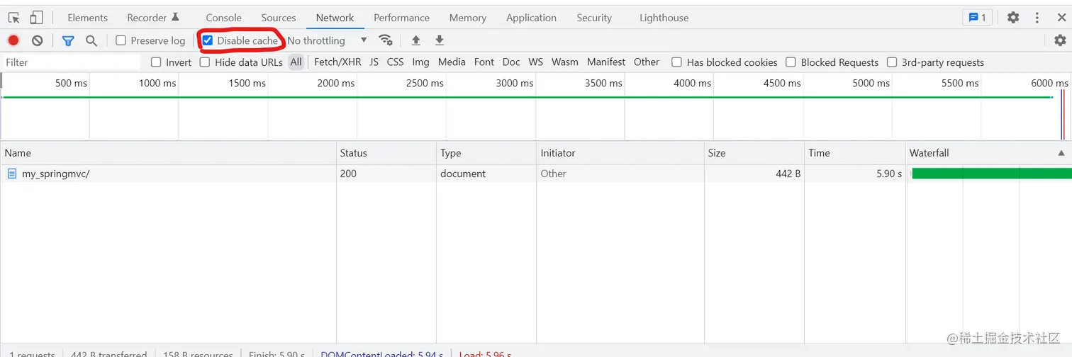1072x357 pixels.
Task: Select the my_springmvc/ request row name
Action: coord(56,174)
